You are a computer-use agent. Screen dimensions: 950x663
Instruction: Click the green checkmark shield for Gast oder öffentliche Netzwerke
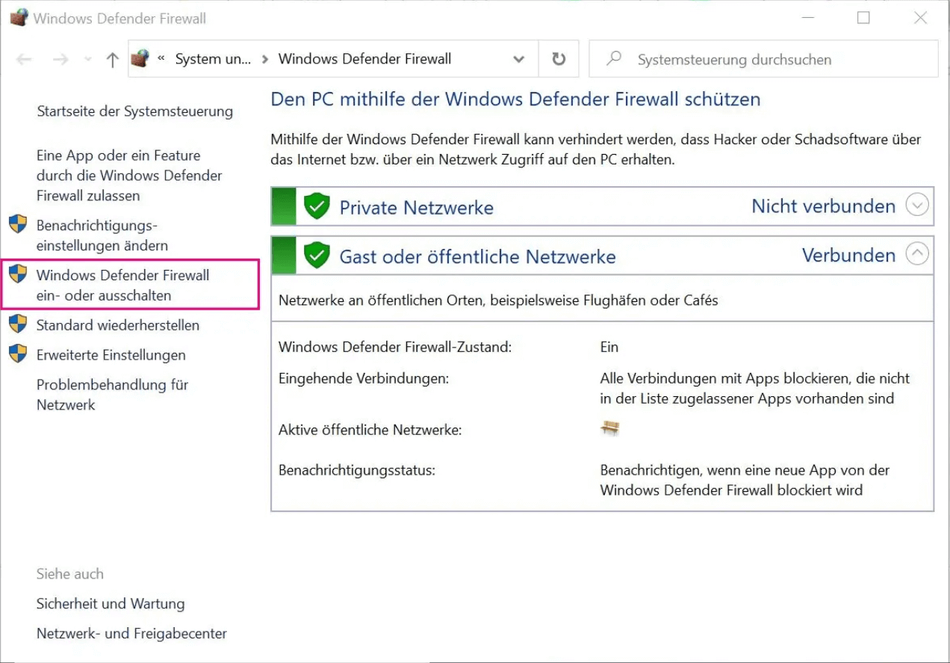[317, 254]
